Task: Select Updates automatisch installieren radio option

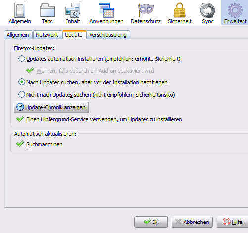Action: click(x=22, y=59)
